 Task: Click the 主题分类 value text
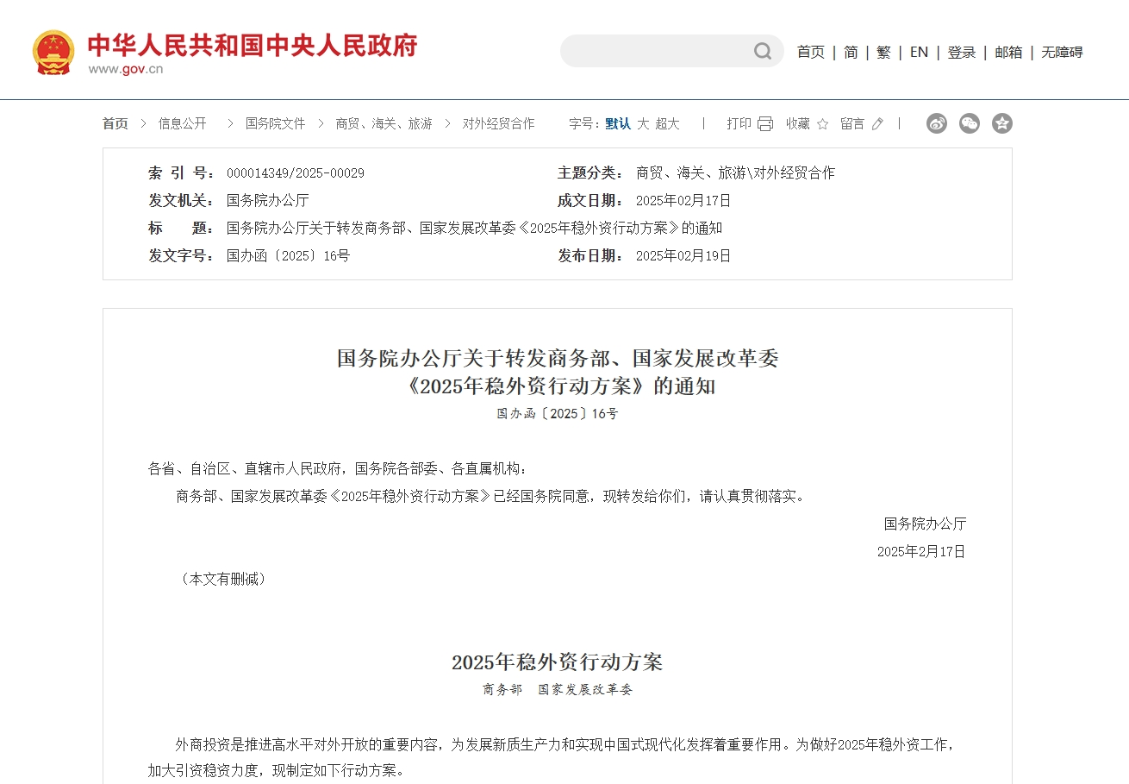[735, 173]
